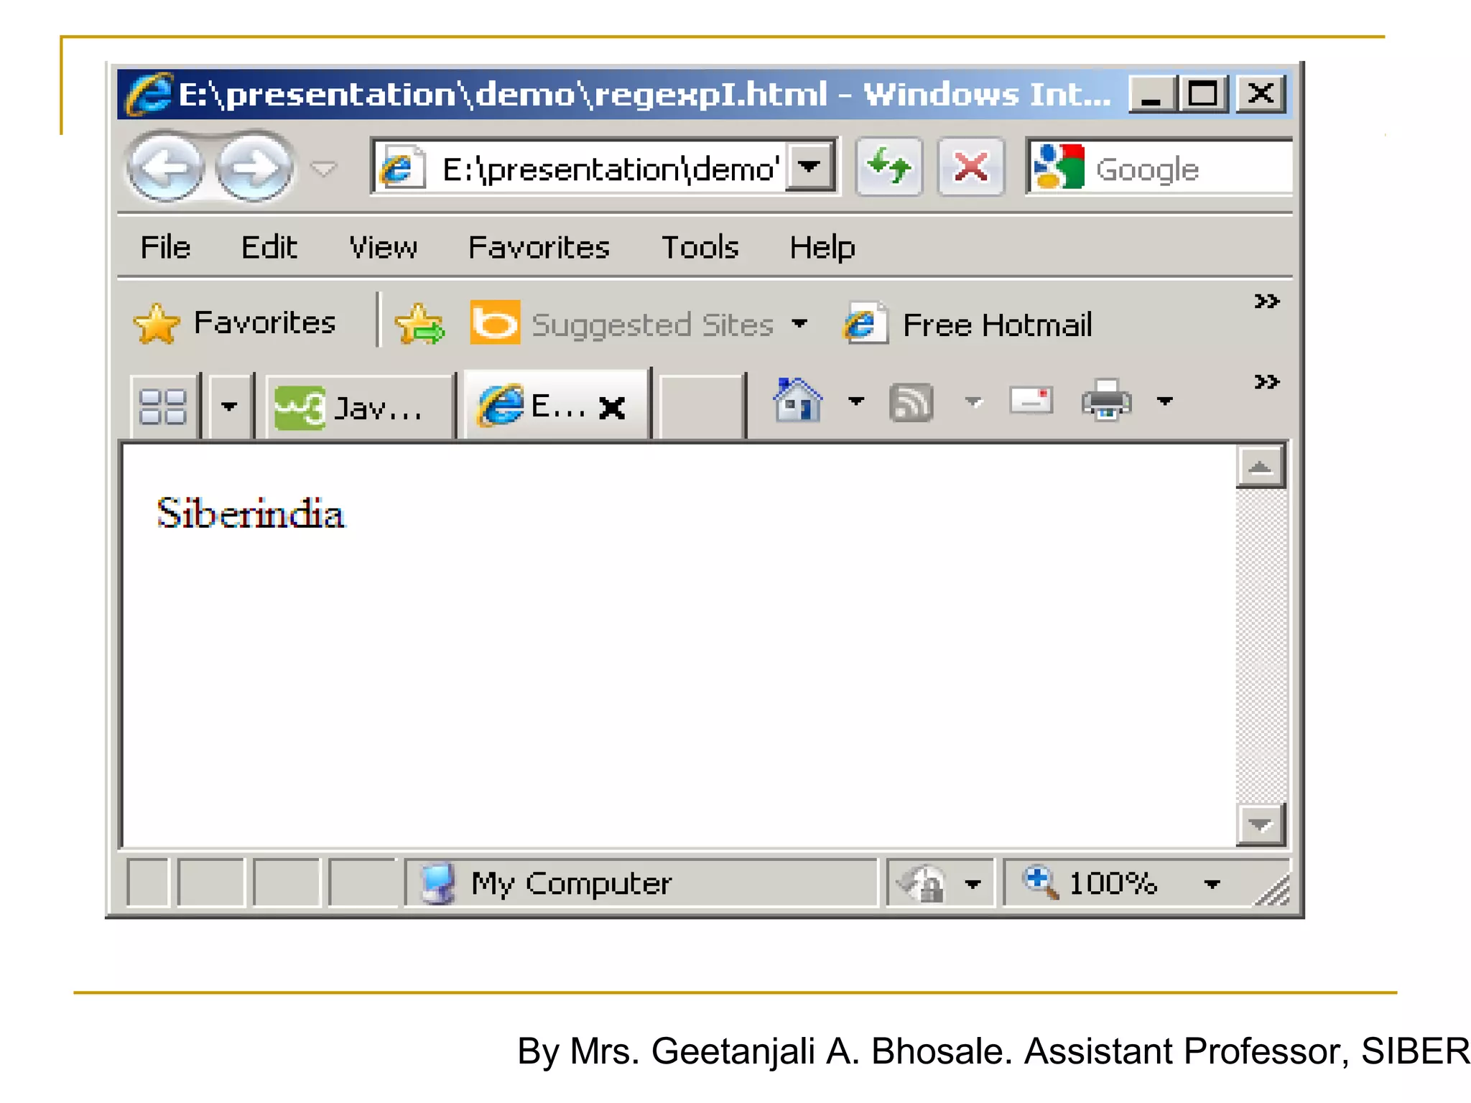The width and height of the screenshot is (1471, 1103).
Task: Click the Forward navigation arrow
Action: tap(254, 169)
